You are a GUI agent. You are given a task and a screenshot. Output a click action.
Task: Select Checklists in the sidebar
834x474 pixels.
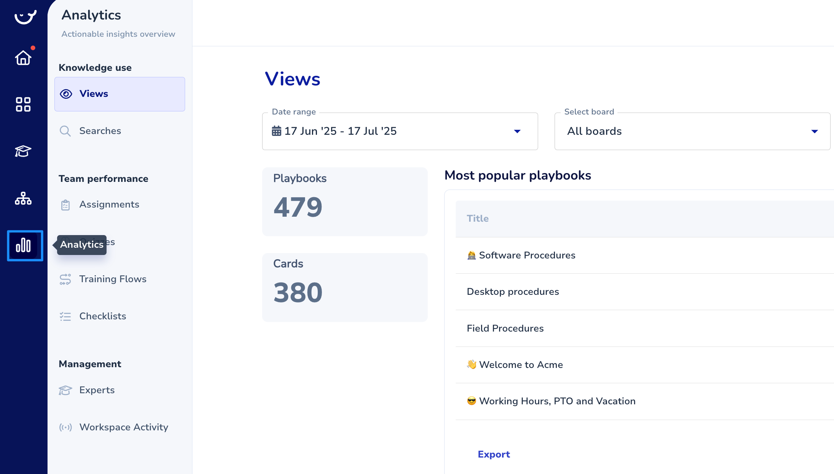(x=102, y=316)
